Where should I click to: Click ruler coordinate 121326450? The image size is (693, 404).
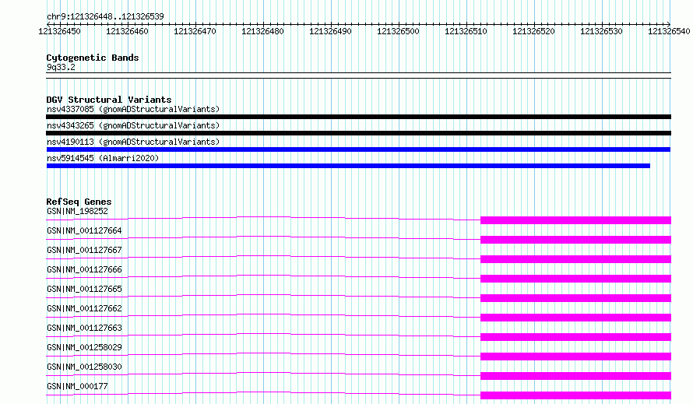[x=60, y=31]
